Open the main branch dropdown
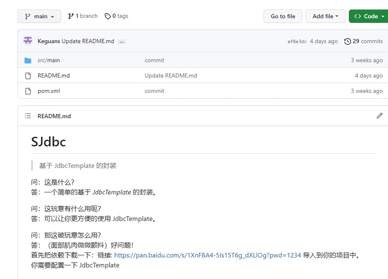The image size is (388, 279). tap(39, 16)
